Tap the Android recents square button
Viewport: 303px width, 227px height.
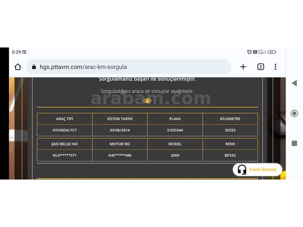294,143
